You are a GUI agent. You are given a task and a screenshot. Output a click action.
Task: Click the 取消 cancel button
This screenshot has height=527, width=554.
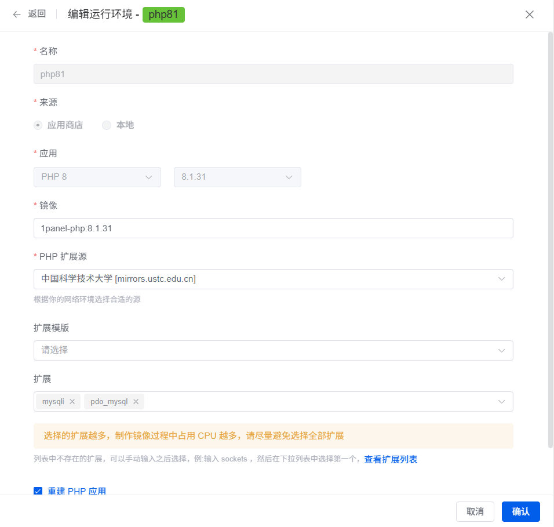tap(475, 511)
